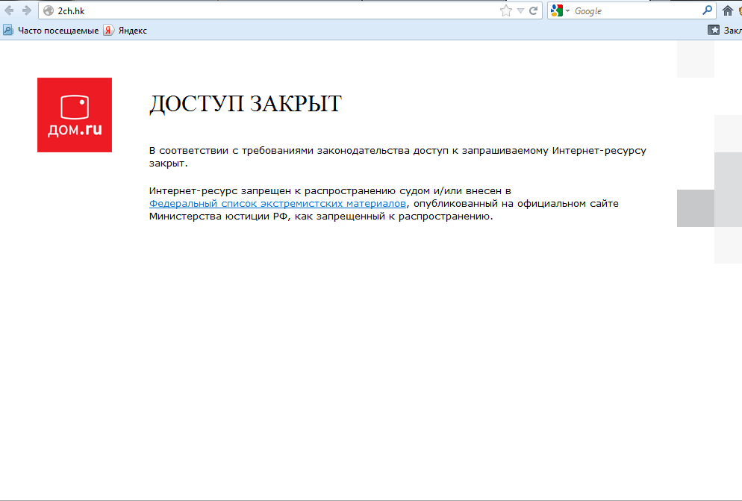
Task: Click the globe site identity icon
Action: point(49,11)
